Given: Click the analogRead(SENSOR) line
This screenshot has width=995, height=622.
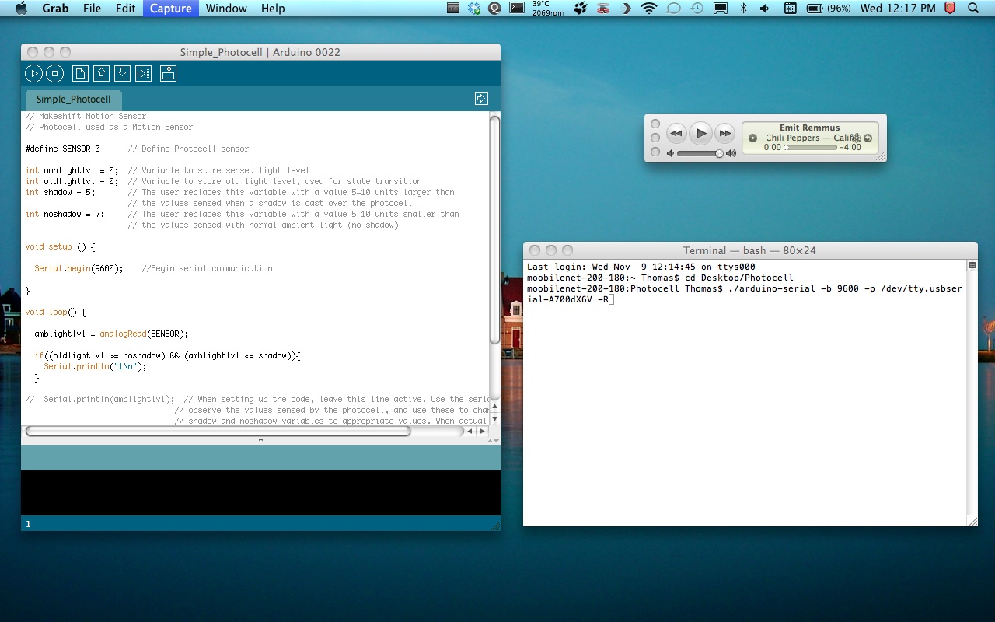Looking at the screenshot, I should click(x=111, y=334).
